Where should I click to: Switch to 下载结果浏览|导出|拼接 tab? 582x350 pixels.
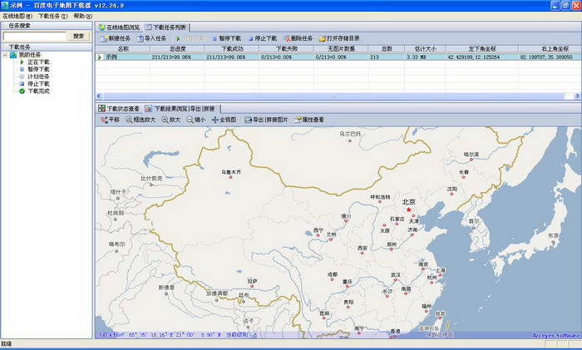[180, 108]
